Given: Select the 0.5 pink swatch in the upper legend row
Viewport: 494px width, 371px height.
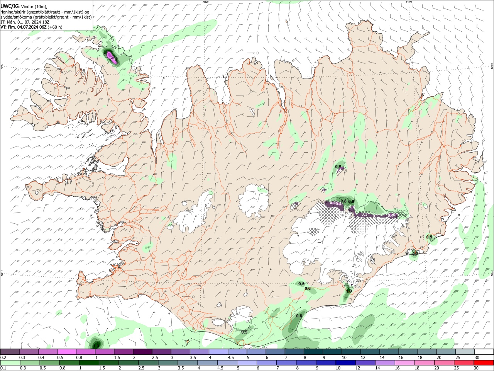Looking at the screenshot, I should coord(67,352).
